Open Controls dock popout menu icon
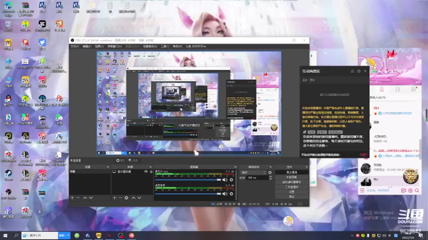 click(306, 167)
